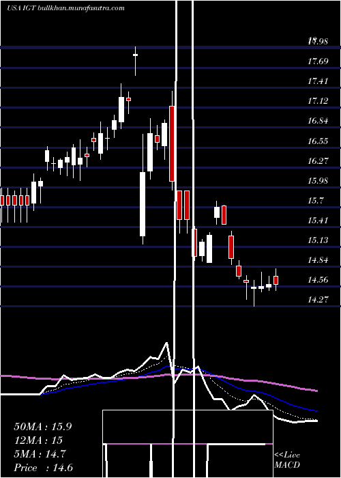The width and height of the screenshot is (341, 478).
Task: Click the 15.13 price axis label
Action: 318,240
